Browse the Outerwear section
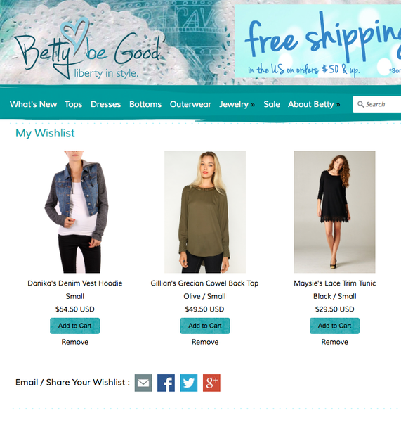Viewport: 401px width, 422px height. tap(190, 104)
